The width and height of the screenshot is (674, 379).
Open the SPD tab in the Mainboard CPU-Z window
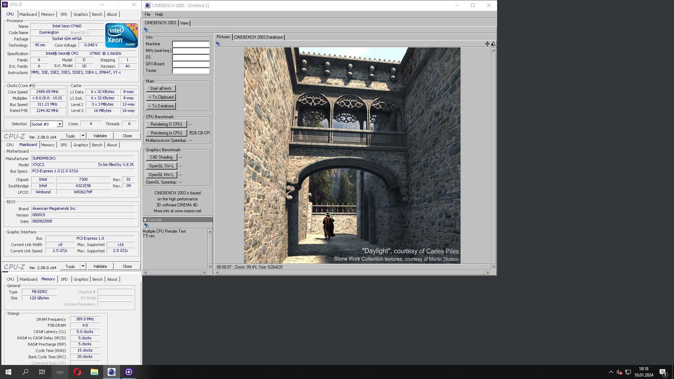click(64, 145)
